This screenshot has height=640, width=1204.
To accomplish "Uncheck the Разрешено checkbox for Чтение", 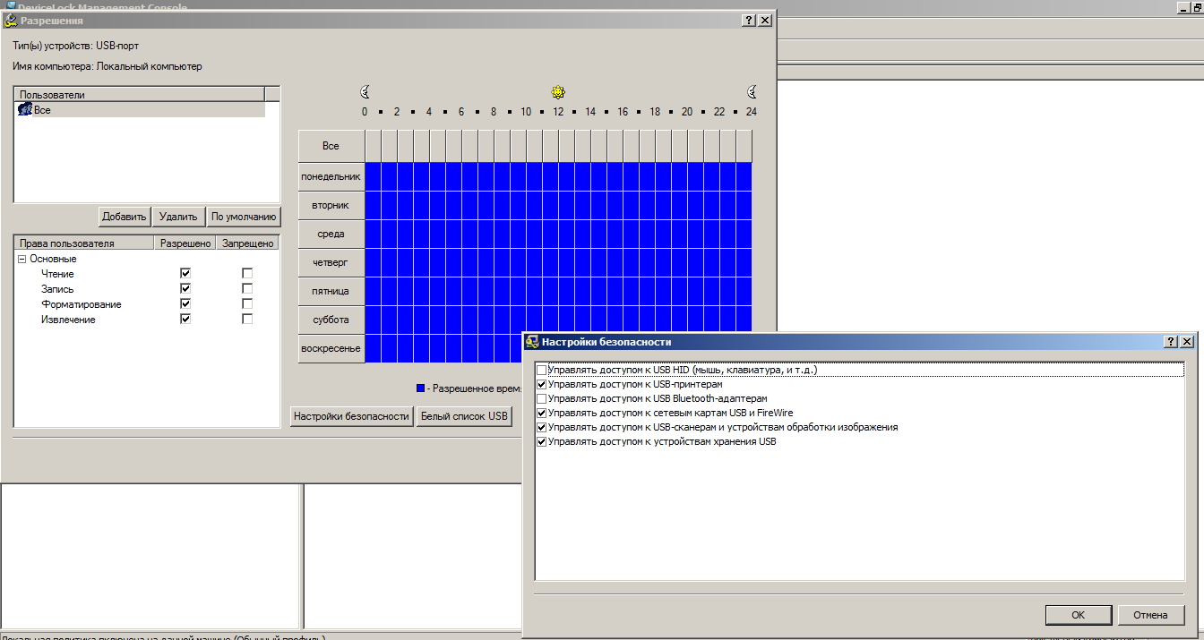I will [x=185, y=274].
